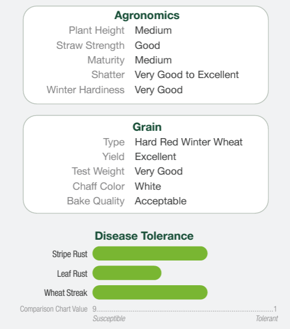Select Hard Red Winter Wheat type text
The width and height of the screenshot is (290, 329).
(188, 142)
